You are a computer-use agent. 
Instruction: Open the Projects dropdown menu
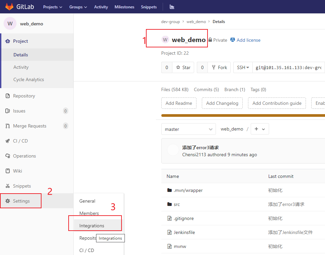[x=53, y=7]
